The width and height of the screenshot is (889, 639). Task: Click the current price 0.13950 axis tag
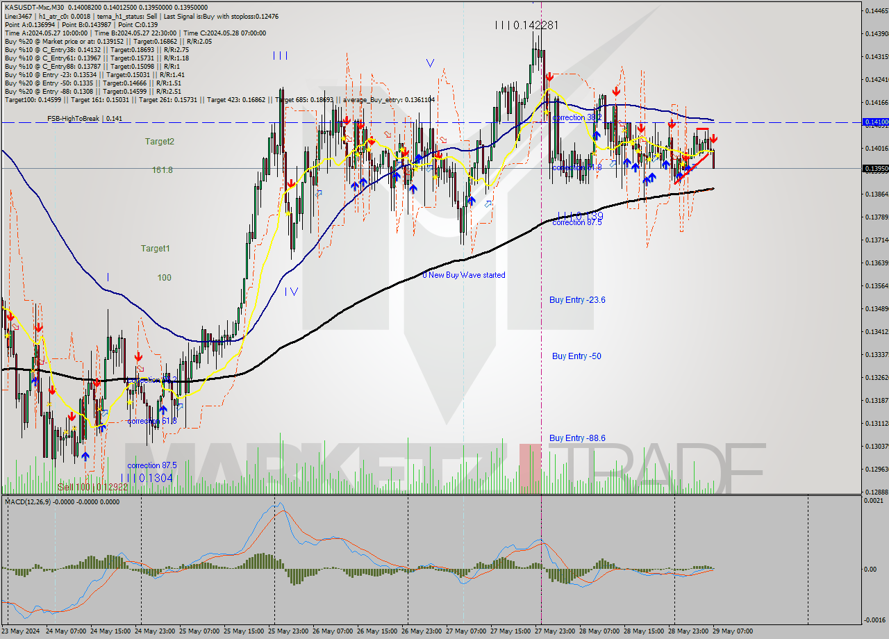tap(875, 168)
